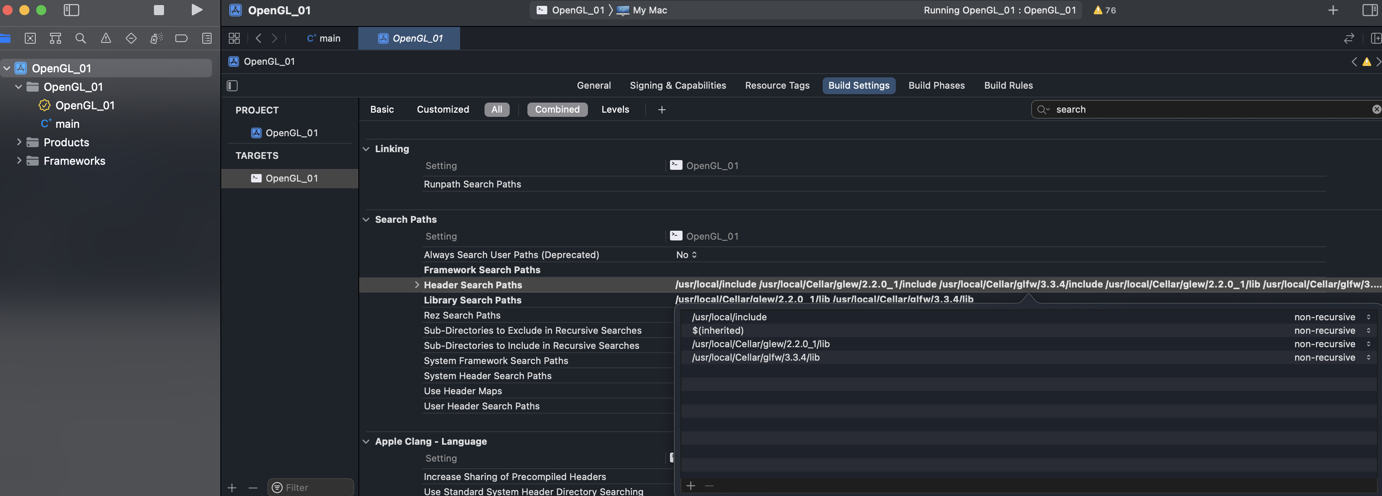
Task: Collapse the OpenGL_01 project root
Action: (7, 68)
